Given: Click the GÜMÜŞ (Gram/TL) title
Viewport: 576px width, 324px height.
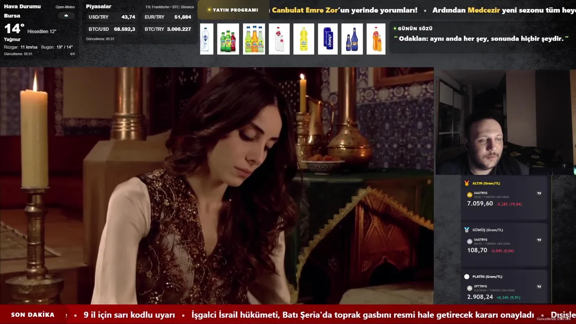Looking at the screenshot, I should tap(487, 230).
